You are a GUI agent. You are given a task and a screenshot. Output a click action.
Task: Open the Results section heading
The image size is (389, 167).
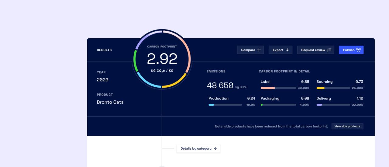click(x=104, y=50)
